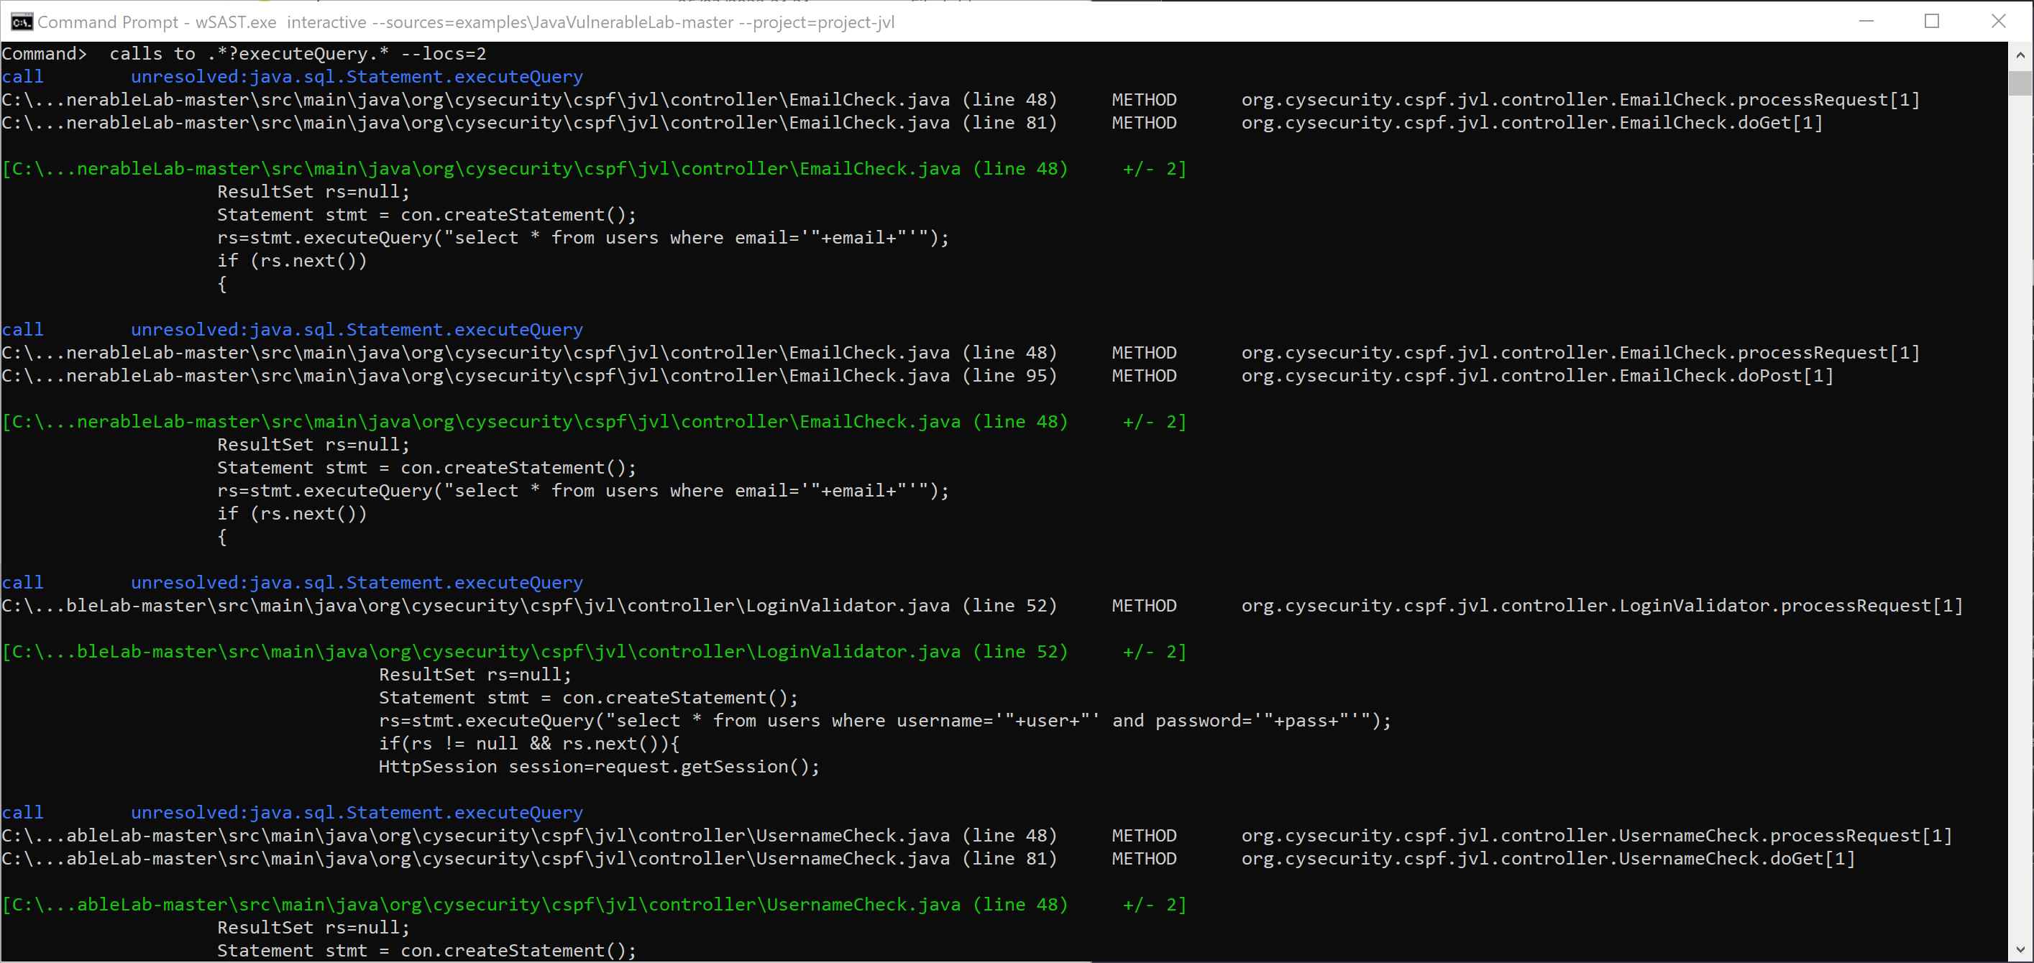2034x963 pixels.
Task: Maximize the Command Prompt window
Action: point(1931,22)
